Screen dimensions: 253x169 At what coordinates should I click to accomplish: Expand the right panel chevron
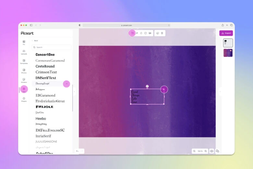[220, 92]
